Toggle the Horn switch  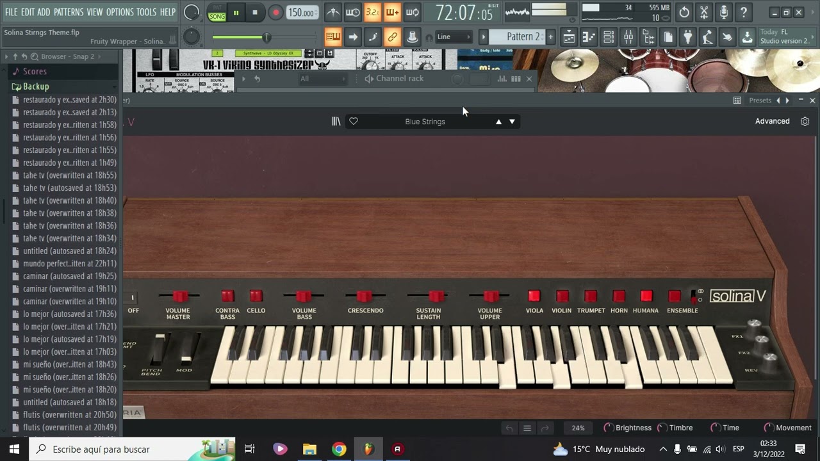click(619, 296)
